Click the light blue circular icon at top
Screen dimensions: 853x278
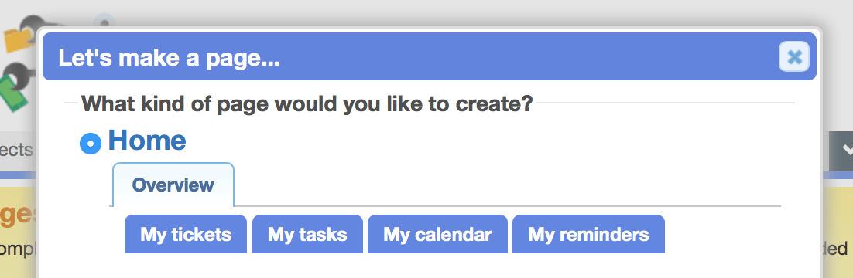click(104, 20)
